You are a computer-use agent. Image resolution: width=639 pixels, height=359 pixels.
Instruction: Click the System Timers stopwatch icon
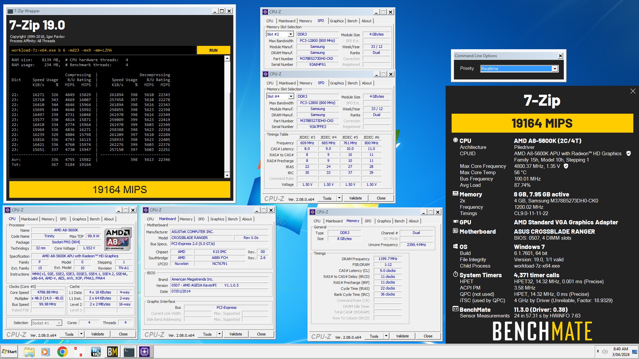(x=455, y=274)
